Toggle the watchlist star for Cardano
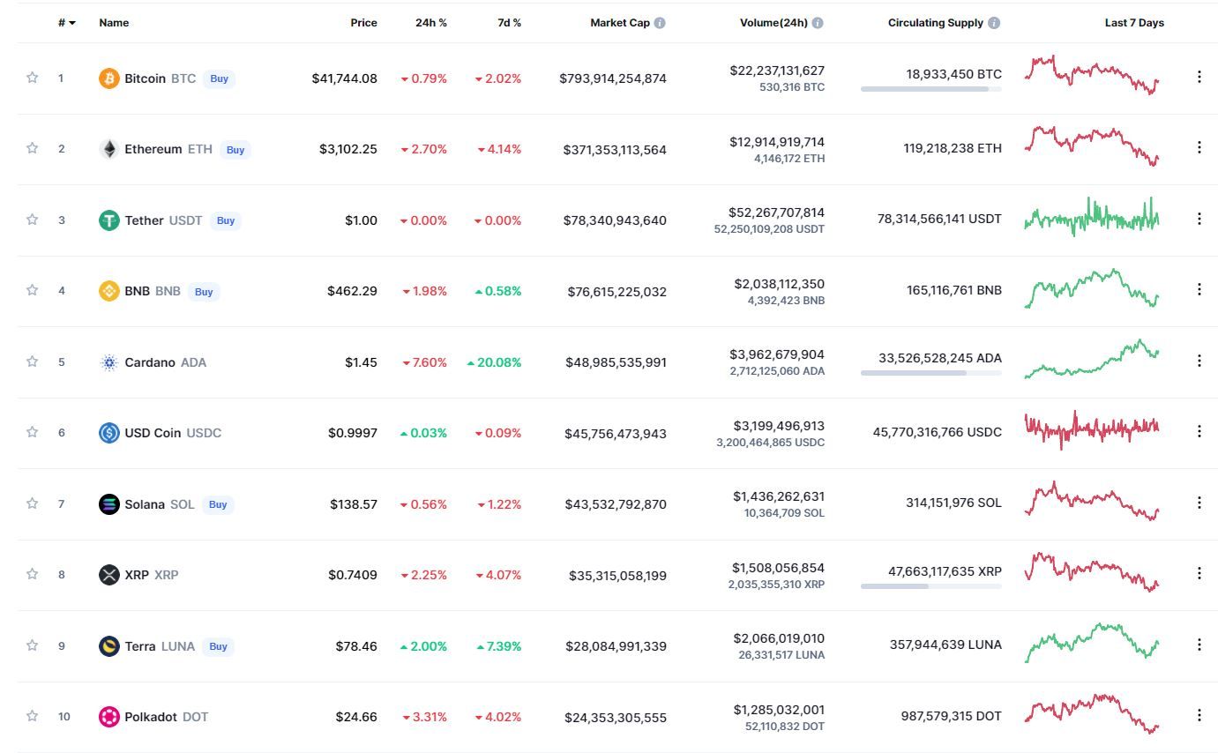This screenshot has height=753, width=1218. (33, 362)
